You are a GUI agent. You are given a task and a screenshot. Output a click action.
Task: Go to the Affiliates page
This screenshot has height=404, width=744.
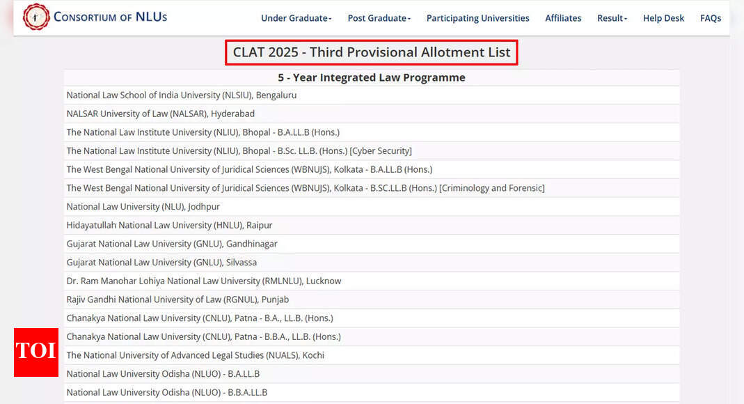tap(563, 18)
